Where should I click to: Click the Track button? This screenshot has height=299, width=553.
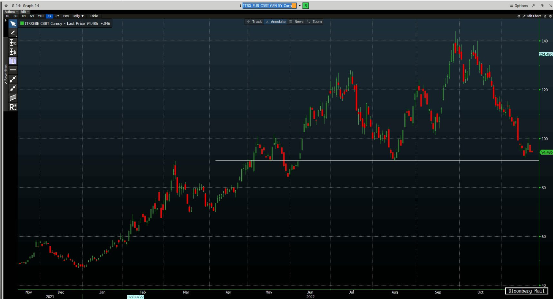[254, 22]
